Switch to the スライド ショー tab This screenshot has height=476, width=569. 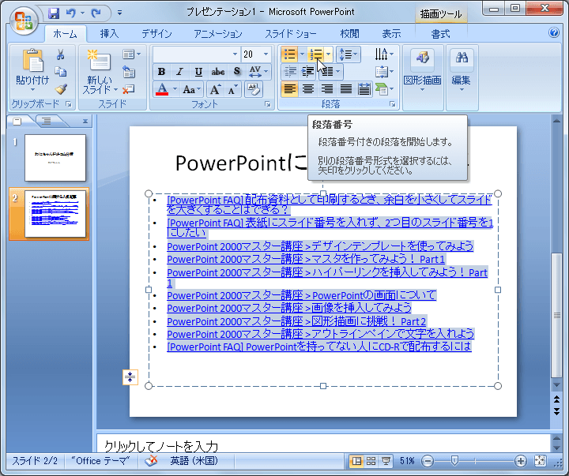pos(291,34)
